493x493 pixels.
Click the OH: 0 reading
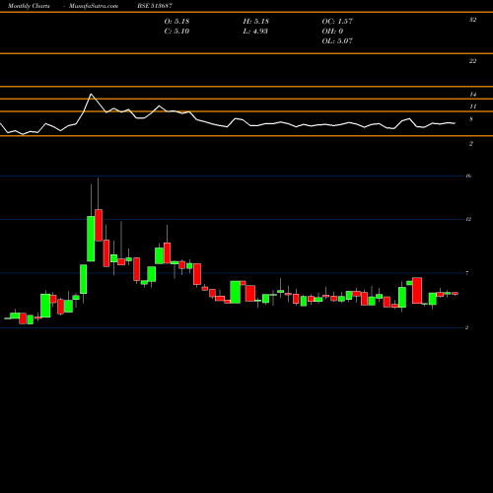(332, 32)
